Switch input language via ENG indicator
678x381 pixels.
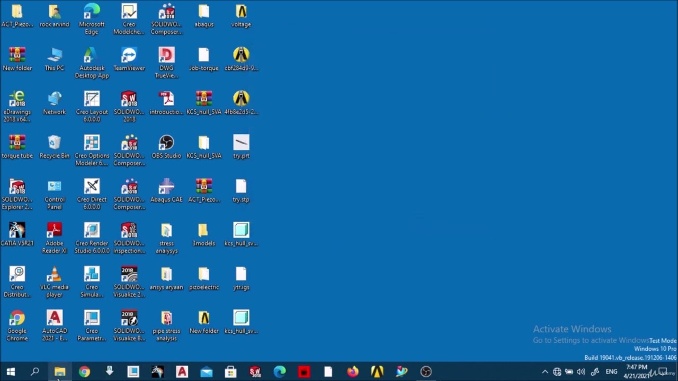pos(611,371)
